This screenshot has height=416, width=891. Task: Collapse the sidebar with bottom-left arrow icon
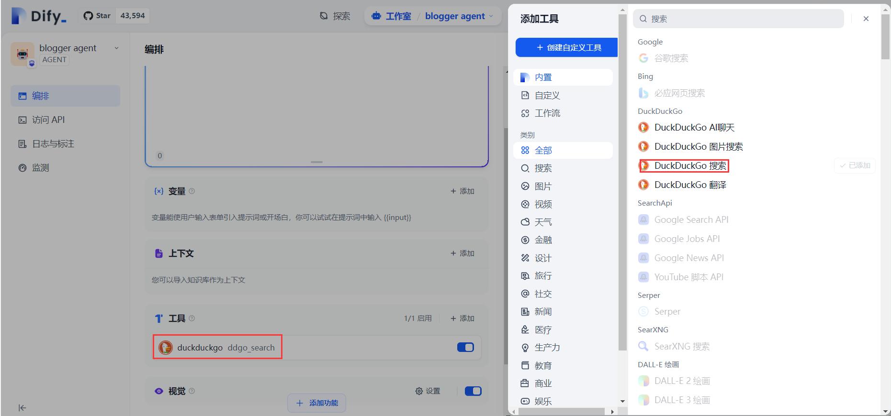[x=22, y=407]
